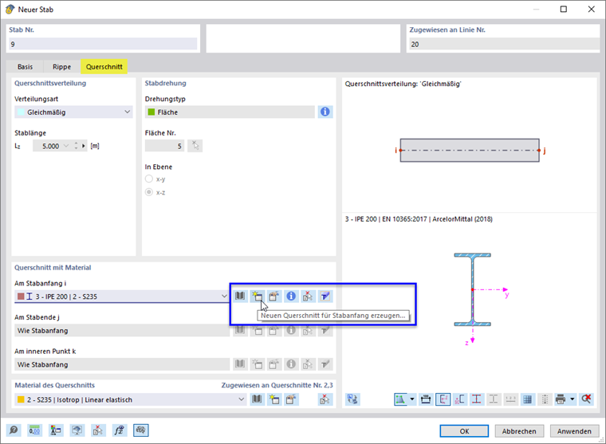Click Abbrechen button
This screenshot has height=444, width=606.
tap(519, 431)
